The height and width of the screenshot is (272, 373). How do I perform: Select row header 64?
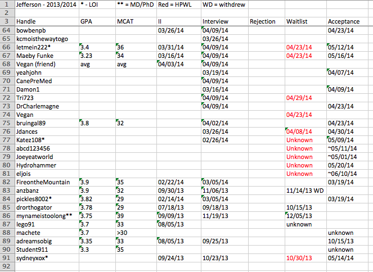[x=7, y=30]
